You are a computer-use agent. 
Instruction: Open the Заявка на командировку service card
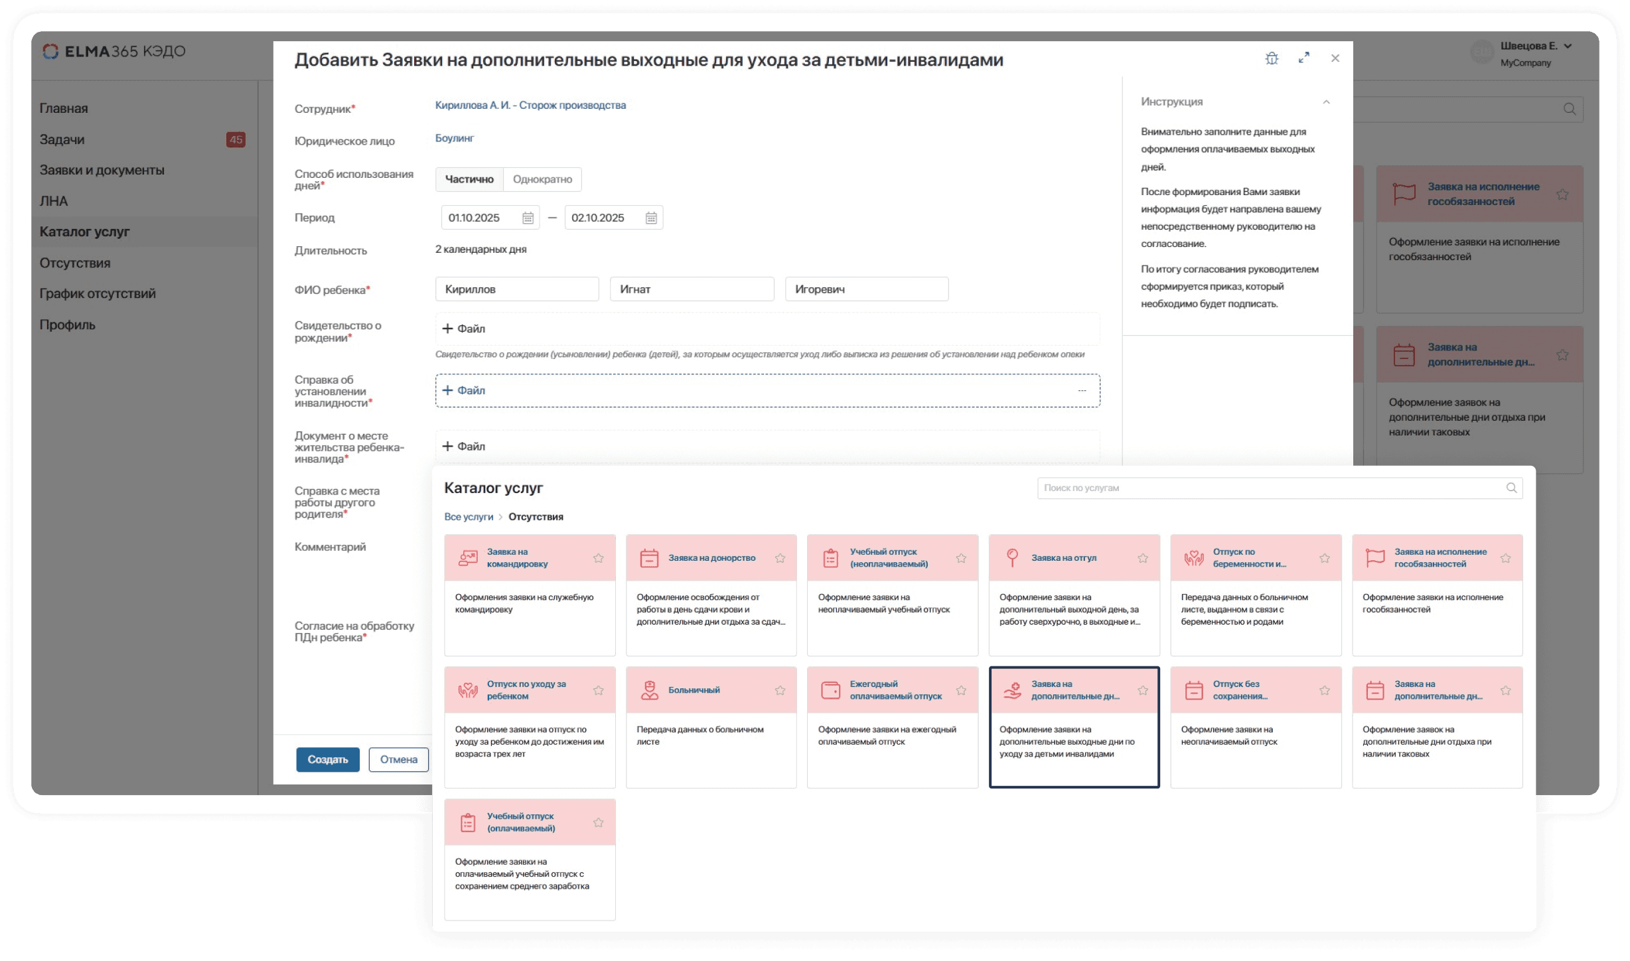tap(517, 558)
